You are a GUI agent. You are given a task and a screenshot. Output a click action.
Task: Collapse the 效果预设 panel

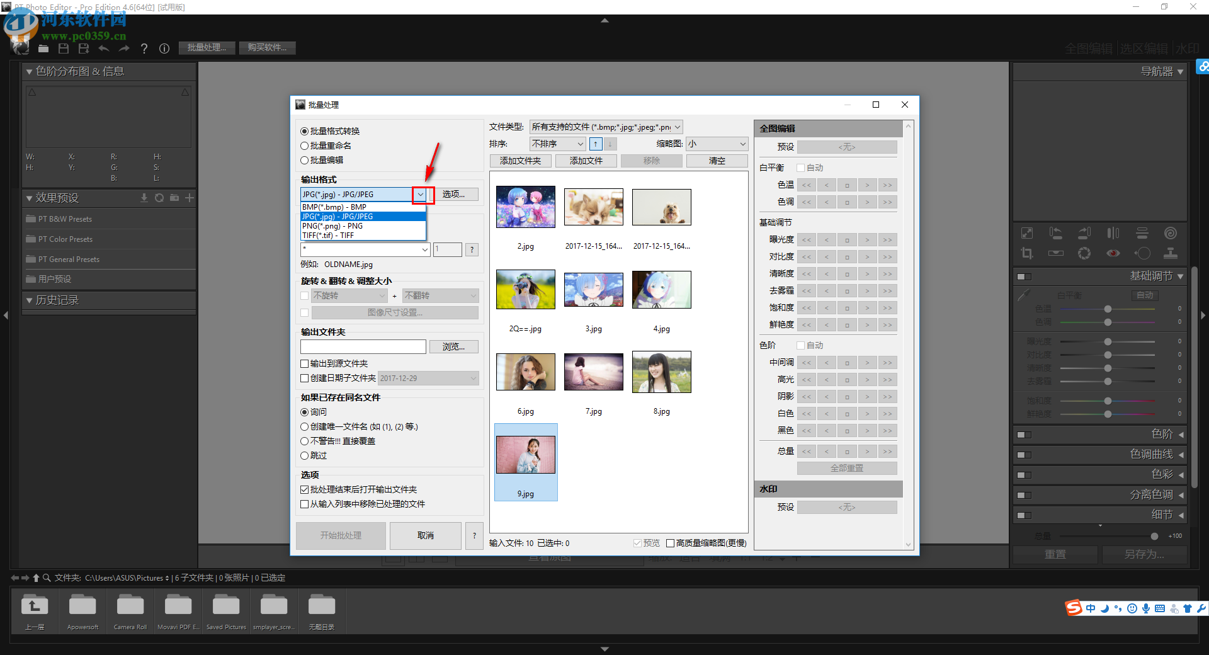click(29, 198)
